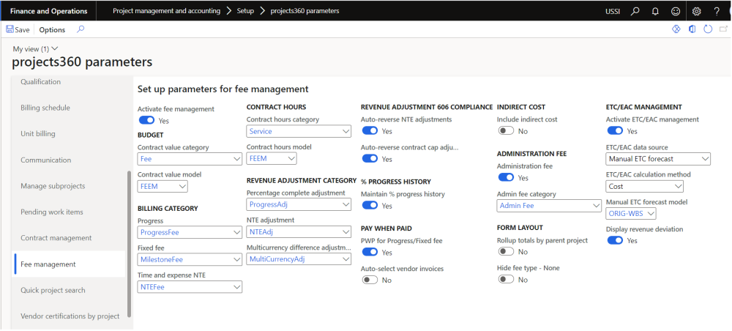Click the Save button
This screenshot has width=732, height=331.
click(18, 30)
